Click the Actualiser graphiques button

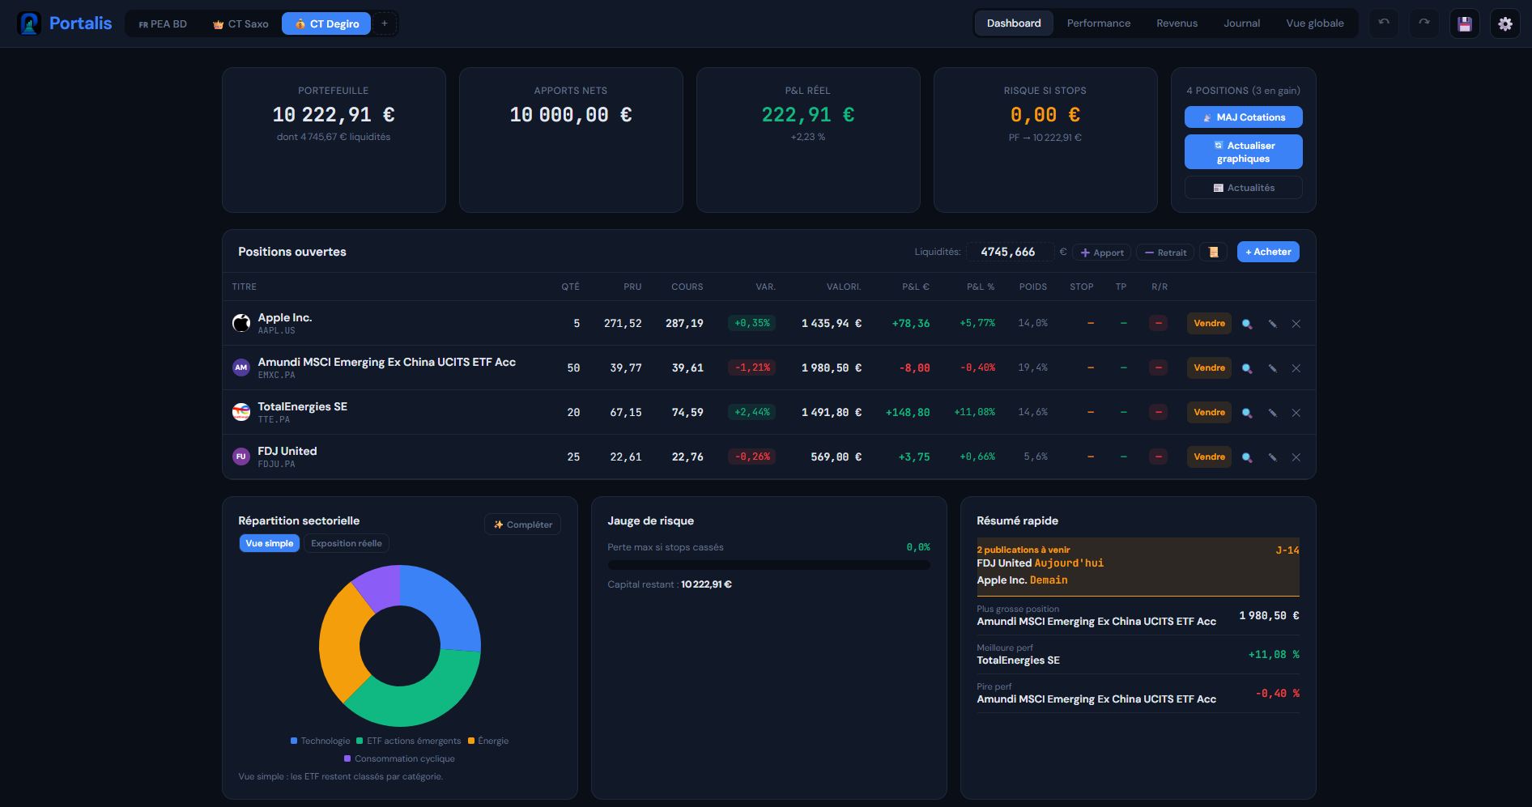(x=1244, y=152)
